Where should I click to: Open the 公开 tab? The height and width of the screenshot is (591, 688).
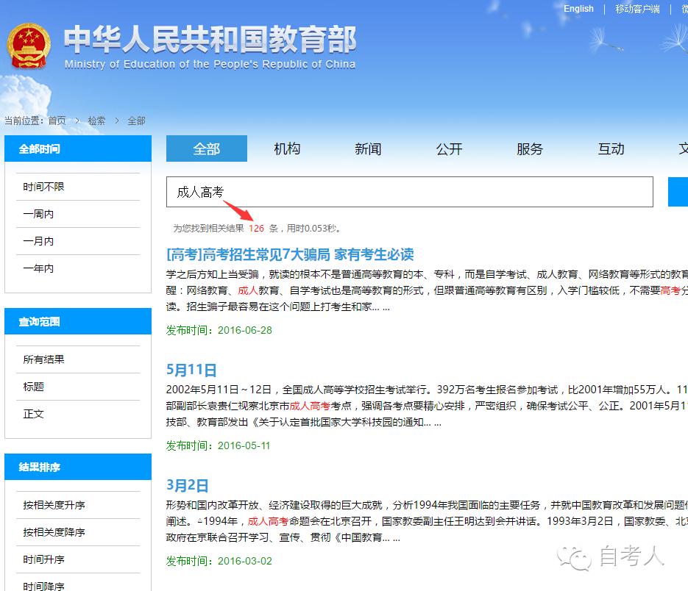click(x=449, y=148)
